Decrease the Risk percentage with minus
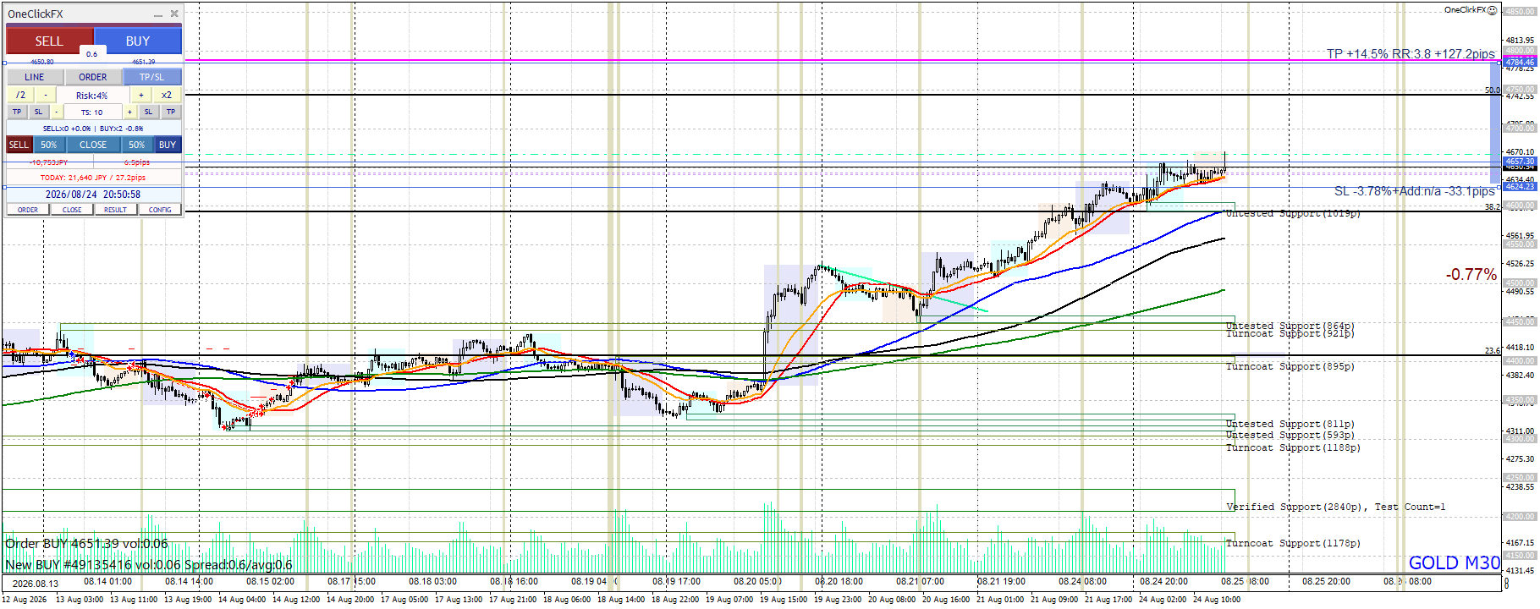The height and width of the screenshot is (609, 1540). point(46,96)
